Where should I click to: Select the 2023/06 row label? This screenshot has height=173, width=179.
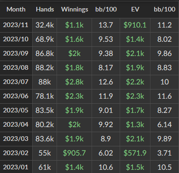click(x=16, y=96)
